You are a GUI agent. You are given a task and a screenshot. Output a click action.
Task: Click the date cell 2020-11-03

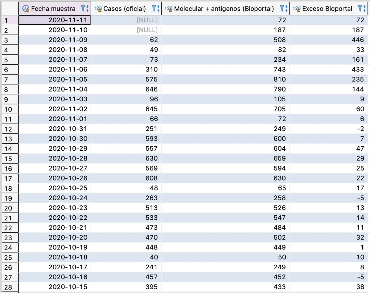[x=55, y=99]
